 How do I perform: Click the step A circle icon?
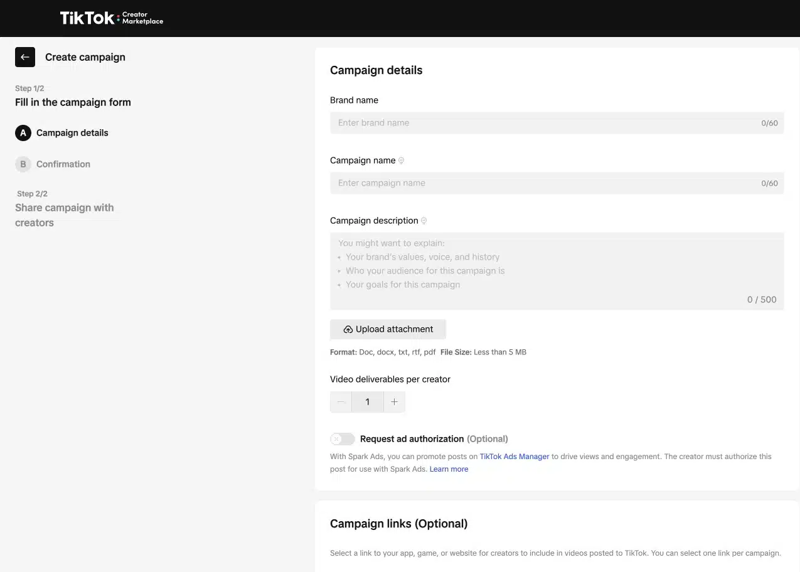(23, 133)
